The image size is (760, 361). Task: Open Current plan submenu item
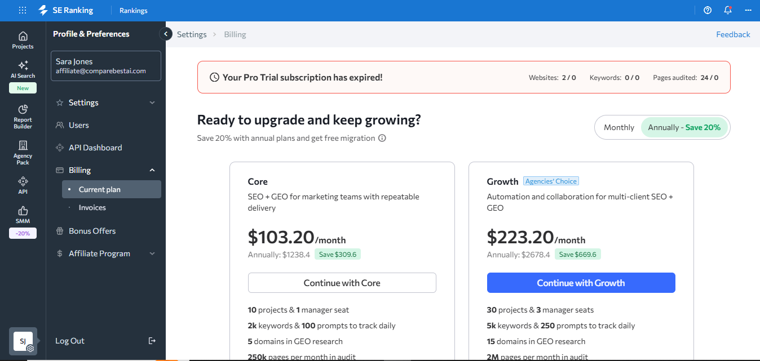tap(112, 189)
